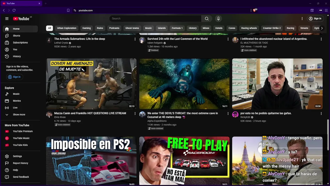Screen dimensions: 330x186
Task: Open Help in sidebar
Action: coord(20,170)
